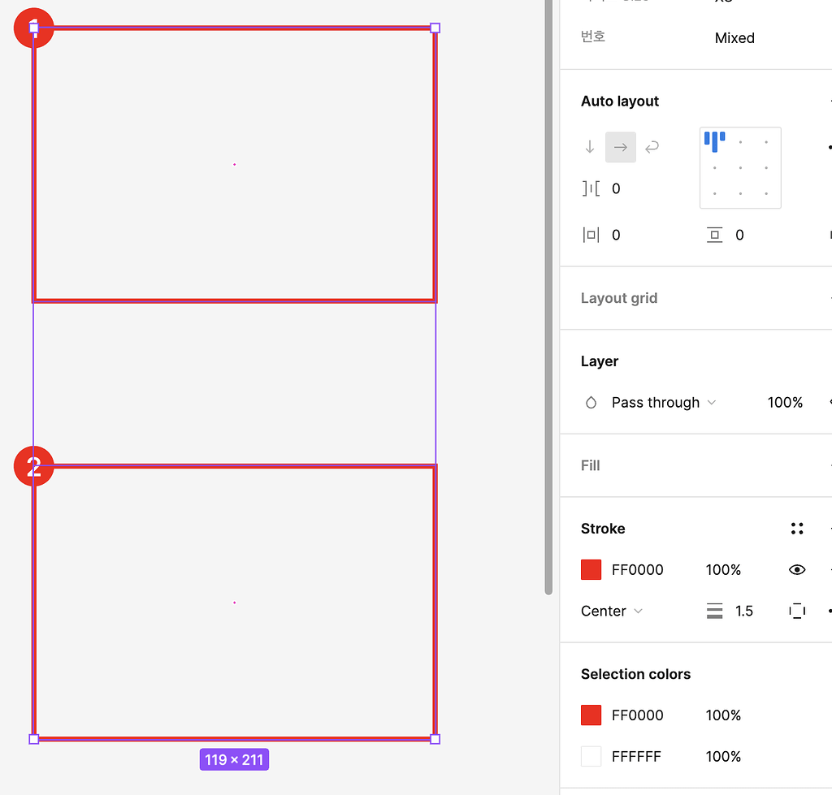Click the Stroke section red color swatch
This screenshot has height=795, width=832.
(591, 570)
